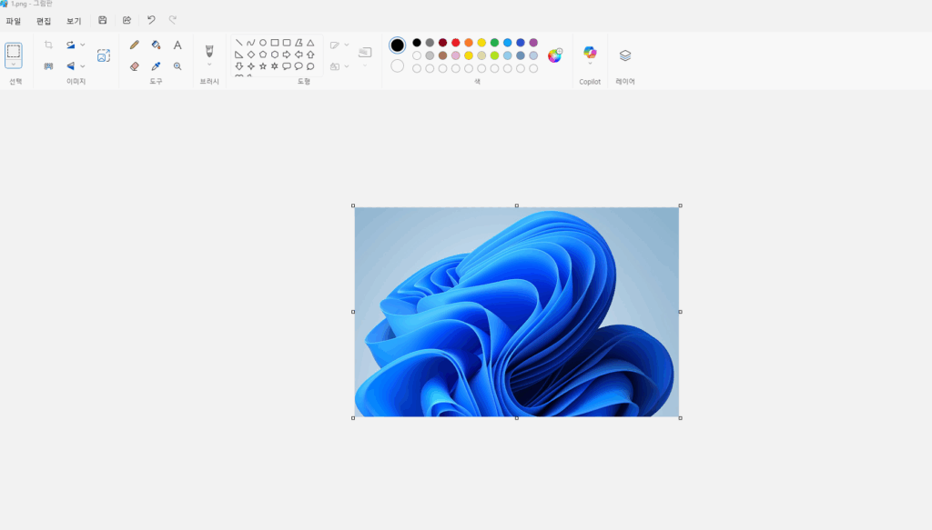The height and width of the screenshot is (530, 932).
Task: Open the 파일 menu
Action: 14,21
